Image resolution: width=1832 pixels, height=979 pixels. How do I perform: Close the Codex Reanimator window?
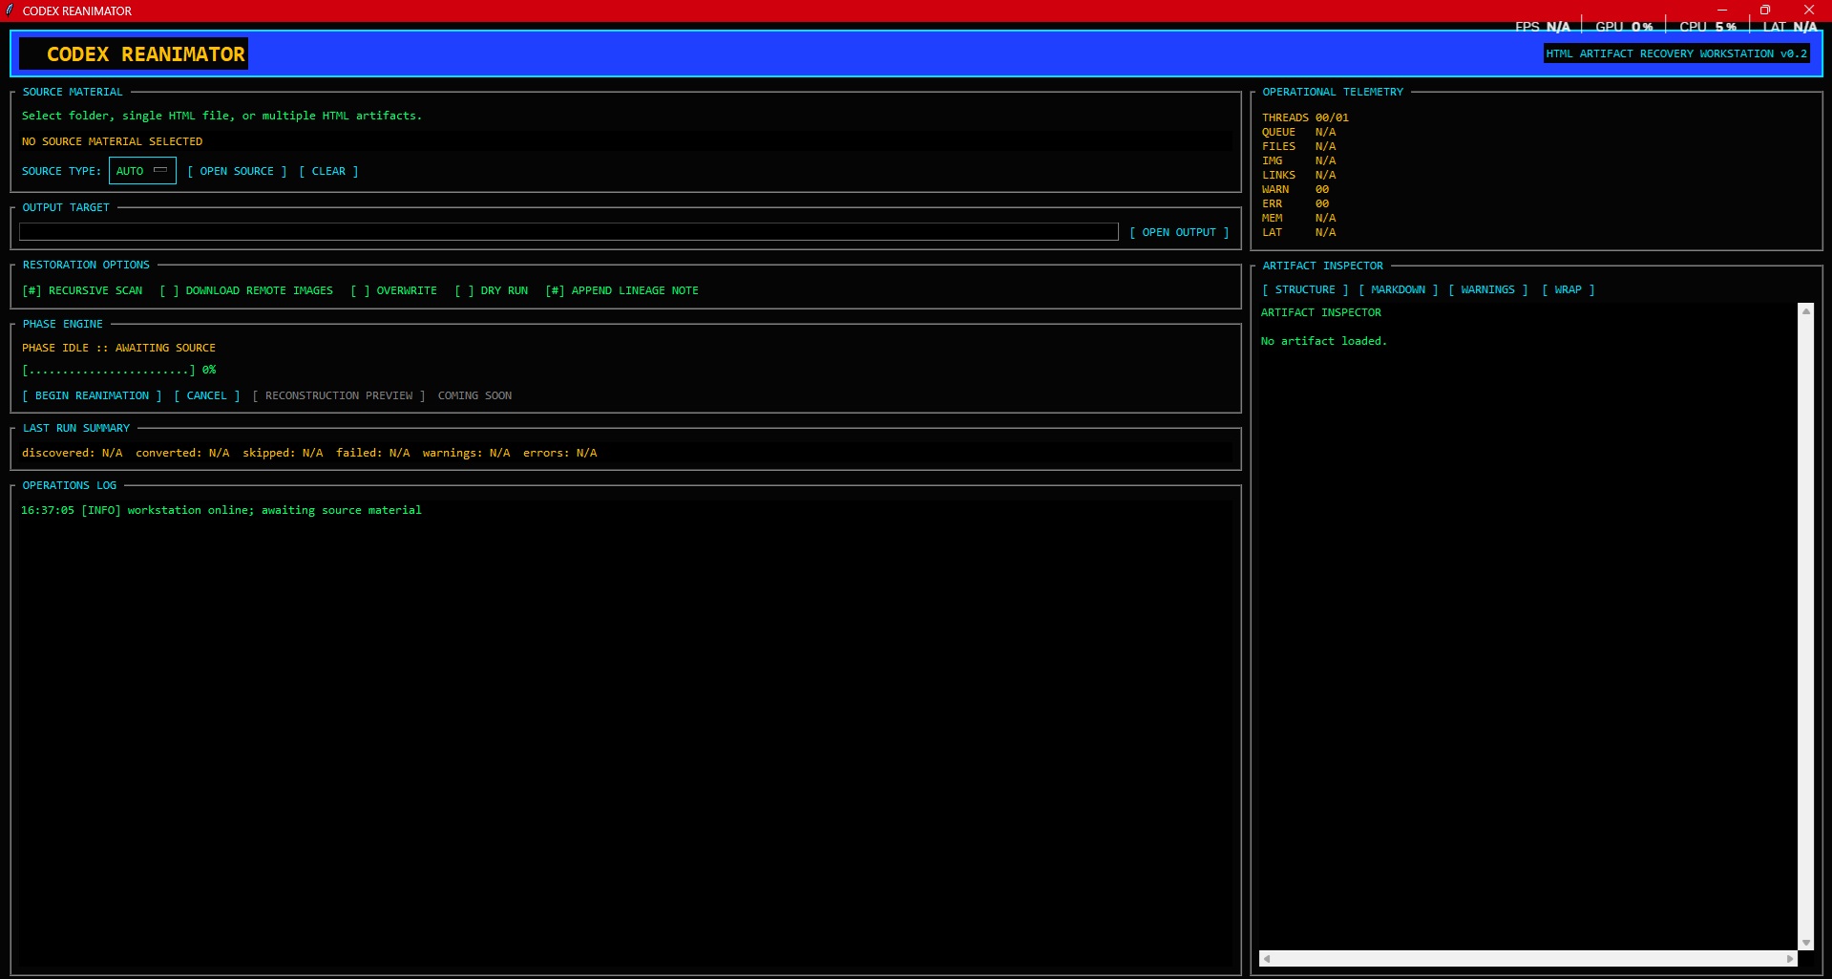tap(1809, 10)
